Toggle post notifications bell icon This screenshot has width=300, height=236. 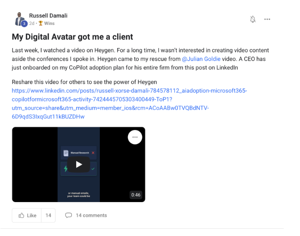pyautogui.click(x=253, y=19)
